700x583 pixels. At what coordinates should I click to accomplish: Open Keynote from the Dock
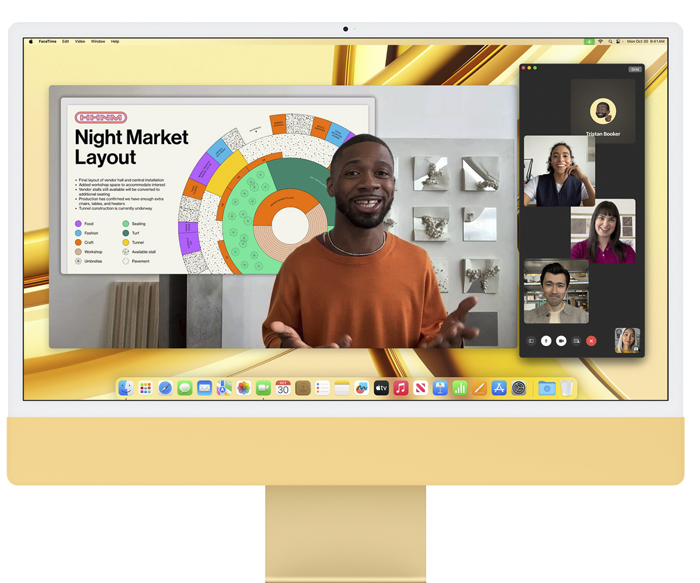click(440, 388)
